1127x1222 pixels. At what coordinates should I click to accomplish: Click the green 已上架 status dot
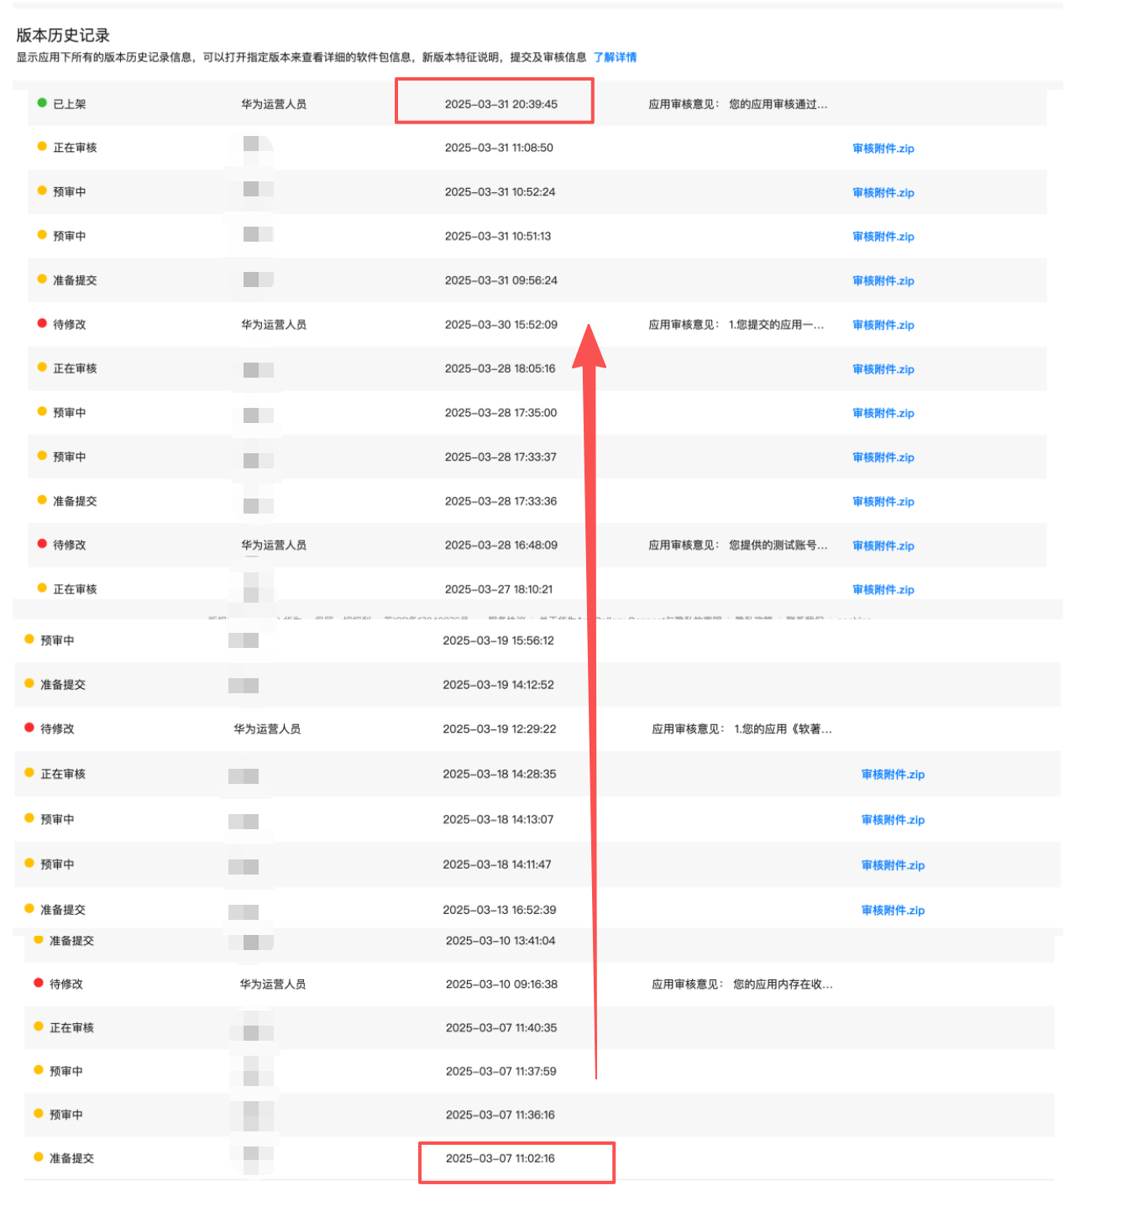pos(42,103)
